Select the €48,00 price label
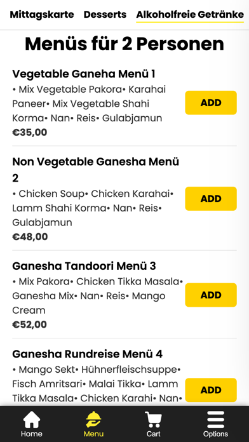Image resolution: width=249 pixels, height=442 pixels. click(x=30, y=237)
